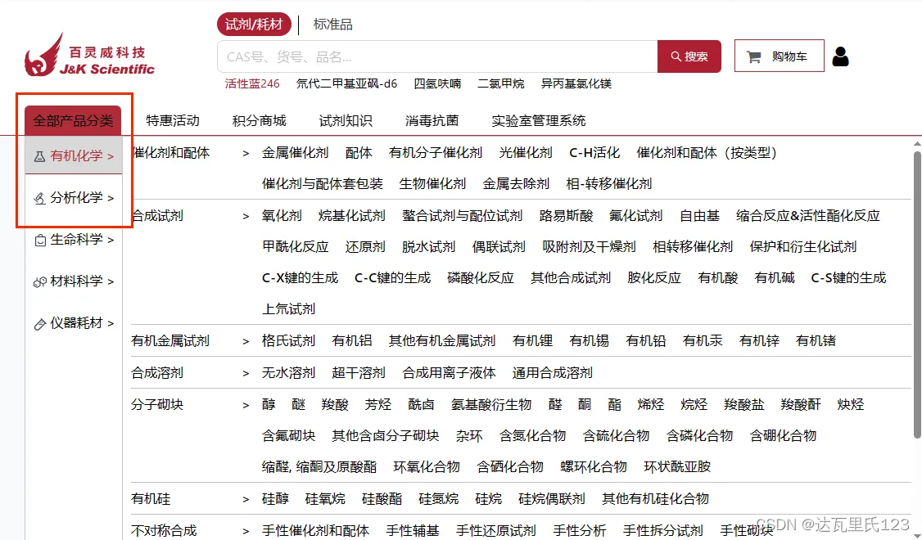The width and height of the screenshot is (922, 540).
Task: Open the 杂环 link
Action: [x=469, y=436]
